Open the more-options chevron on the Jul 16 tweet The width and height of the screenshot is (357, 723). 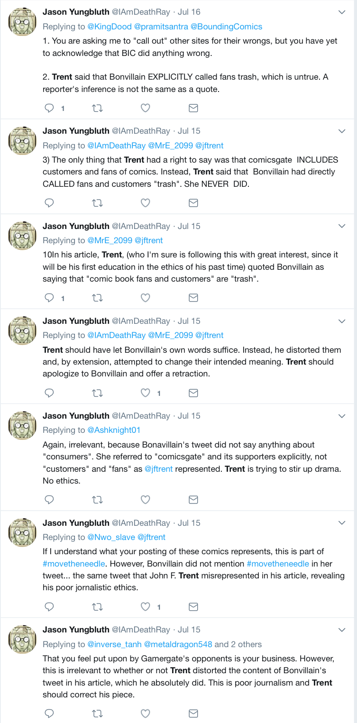tap(342, 12)
